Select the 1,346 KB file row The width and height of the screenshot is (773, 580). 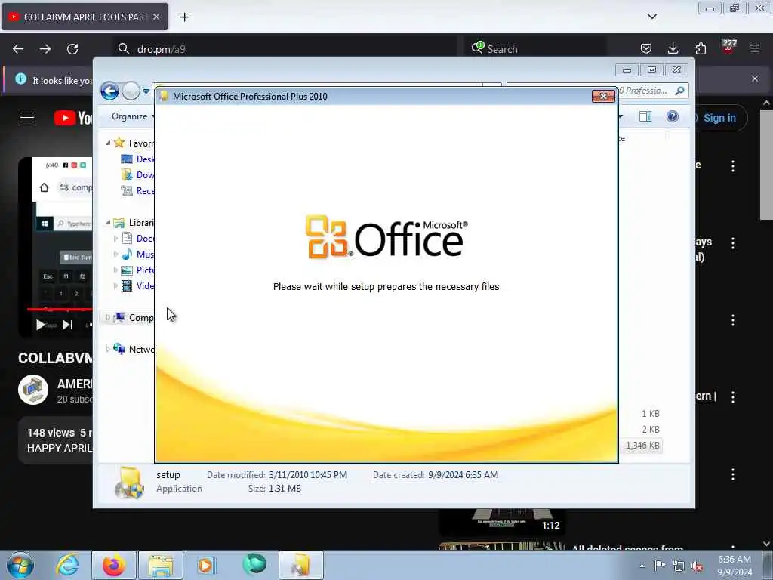click(641, 446)
